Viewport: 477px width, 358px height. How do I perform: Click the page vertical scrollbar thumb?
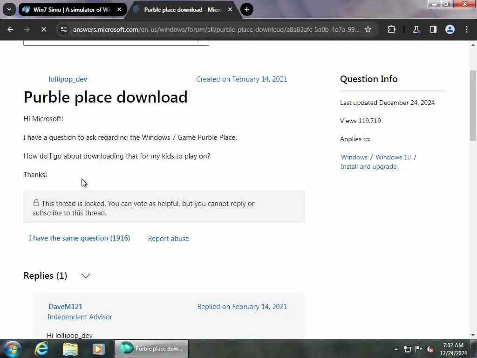473,105
